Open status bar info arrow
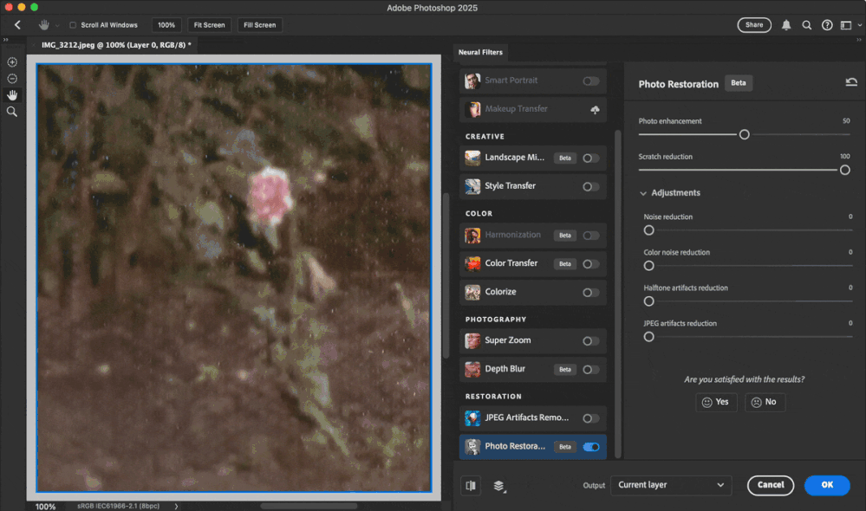Viewport: 866px width, 511px height. pos(176,506)
